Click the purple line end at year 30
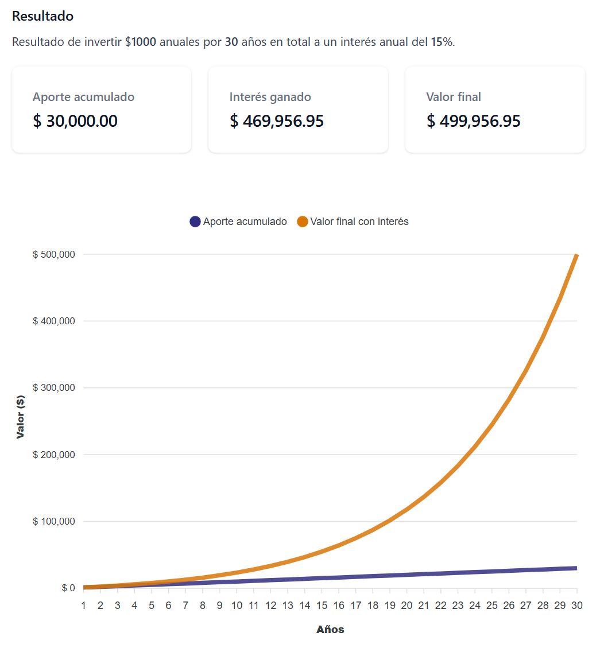This screenshot has width=600, height=648. [576, 568]
